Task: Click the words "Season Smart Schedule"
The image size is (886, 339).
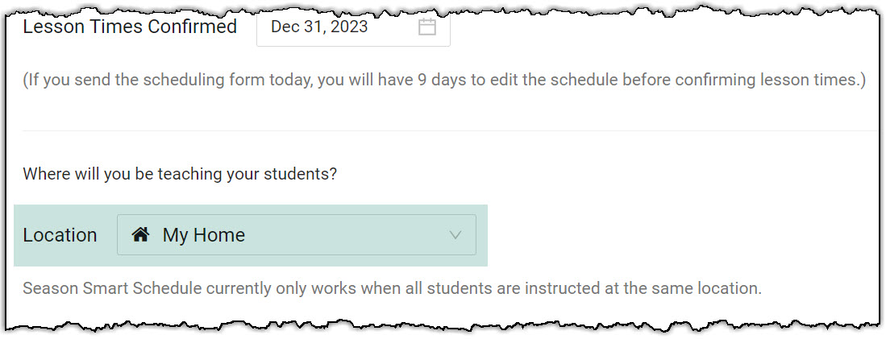Action: coord(105,287)
